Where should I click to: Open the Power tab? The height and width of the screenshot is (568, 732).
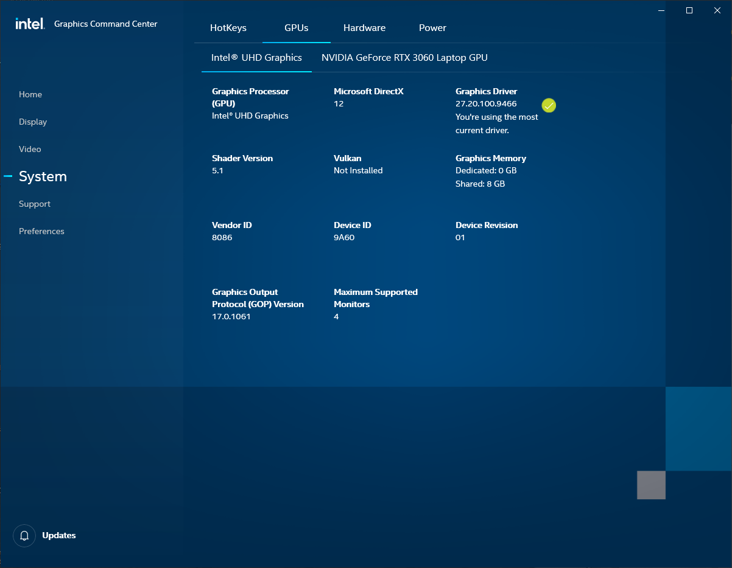(x=432, y=28)
